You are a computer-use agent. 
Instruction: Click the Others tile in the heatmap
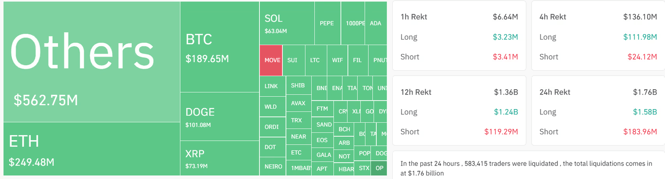coord(91,62)
